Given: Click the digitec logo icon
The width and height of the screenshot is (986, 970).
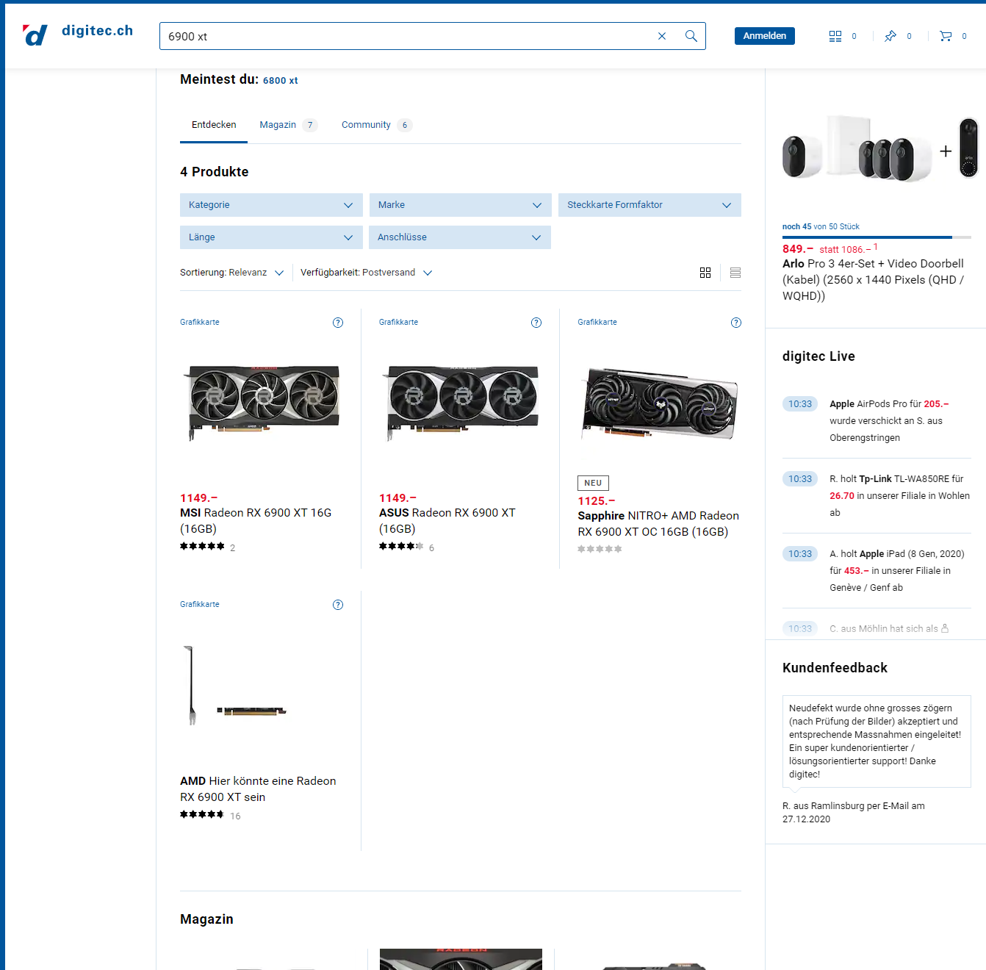Looking at the screenshot, I should pos(35,35).
